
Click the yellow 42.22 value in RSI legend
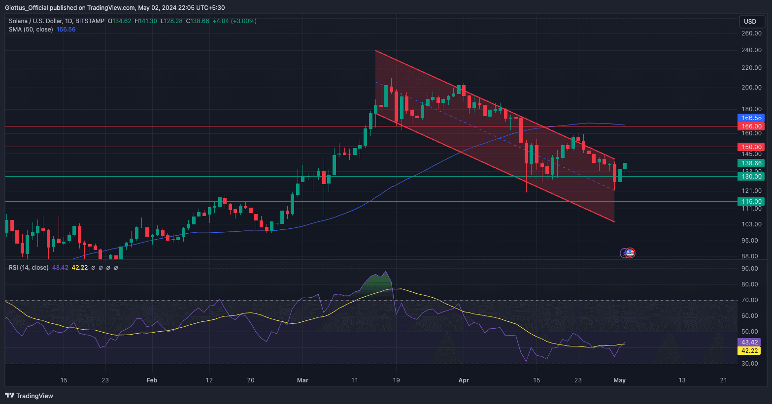[x=80, y=268]
